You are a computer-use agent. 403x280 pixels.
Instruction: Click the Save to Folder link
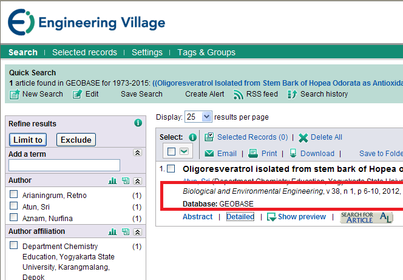pos(381,154)
